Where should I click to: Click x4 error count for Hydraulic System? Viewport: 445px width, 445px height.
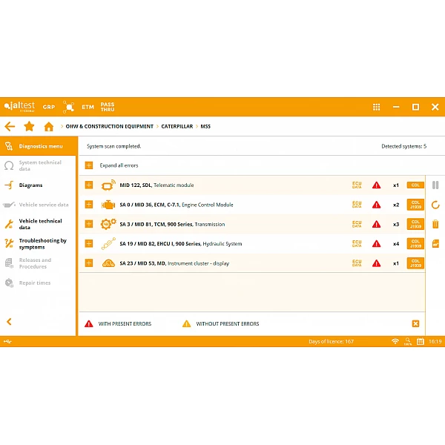point(396,243)
